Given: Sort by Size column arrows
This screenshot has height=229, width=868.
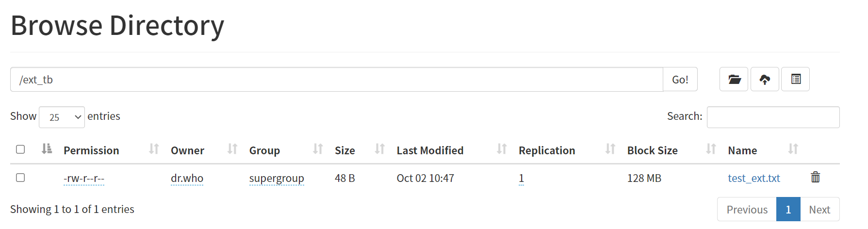Looking at the screenshot, I should pyautogui.click(x=380, y=149).
